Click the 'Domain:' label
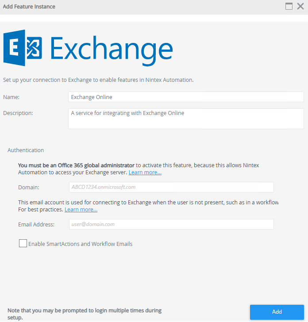Image resolution: width=308 pixels, height=322 pixels. (29, 187)
